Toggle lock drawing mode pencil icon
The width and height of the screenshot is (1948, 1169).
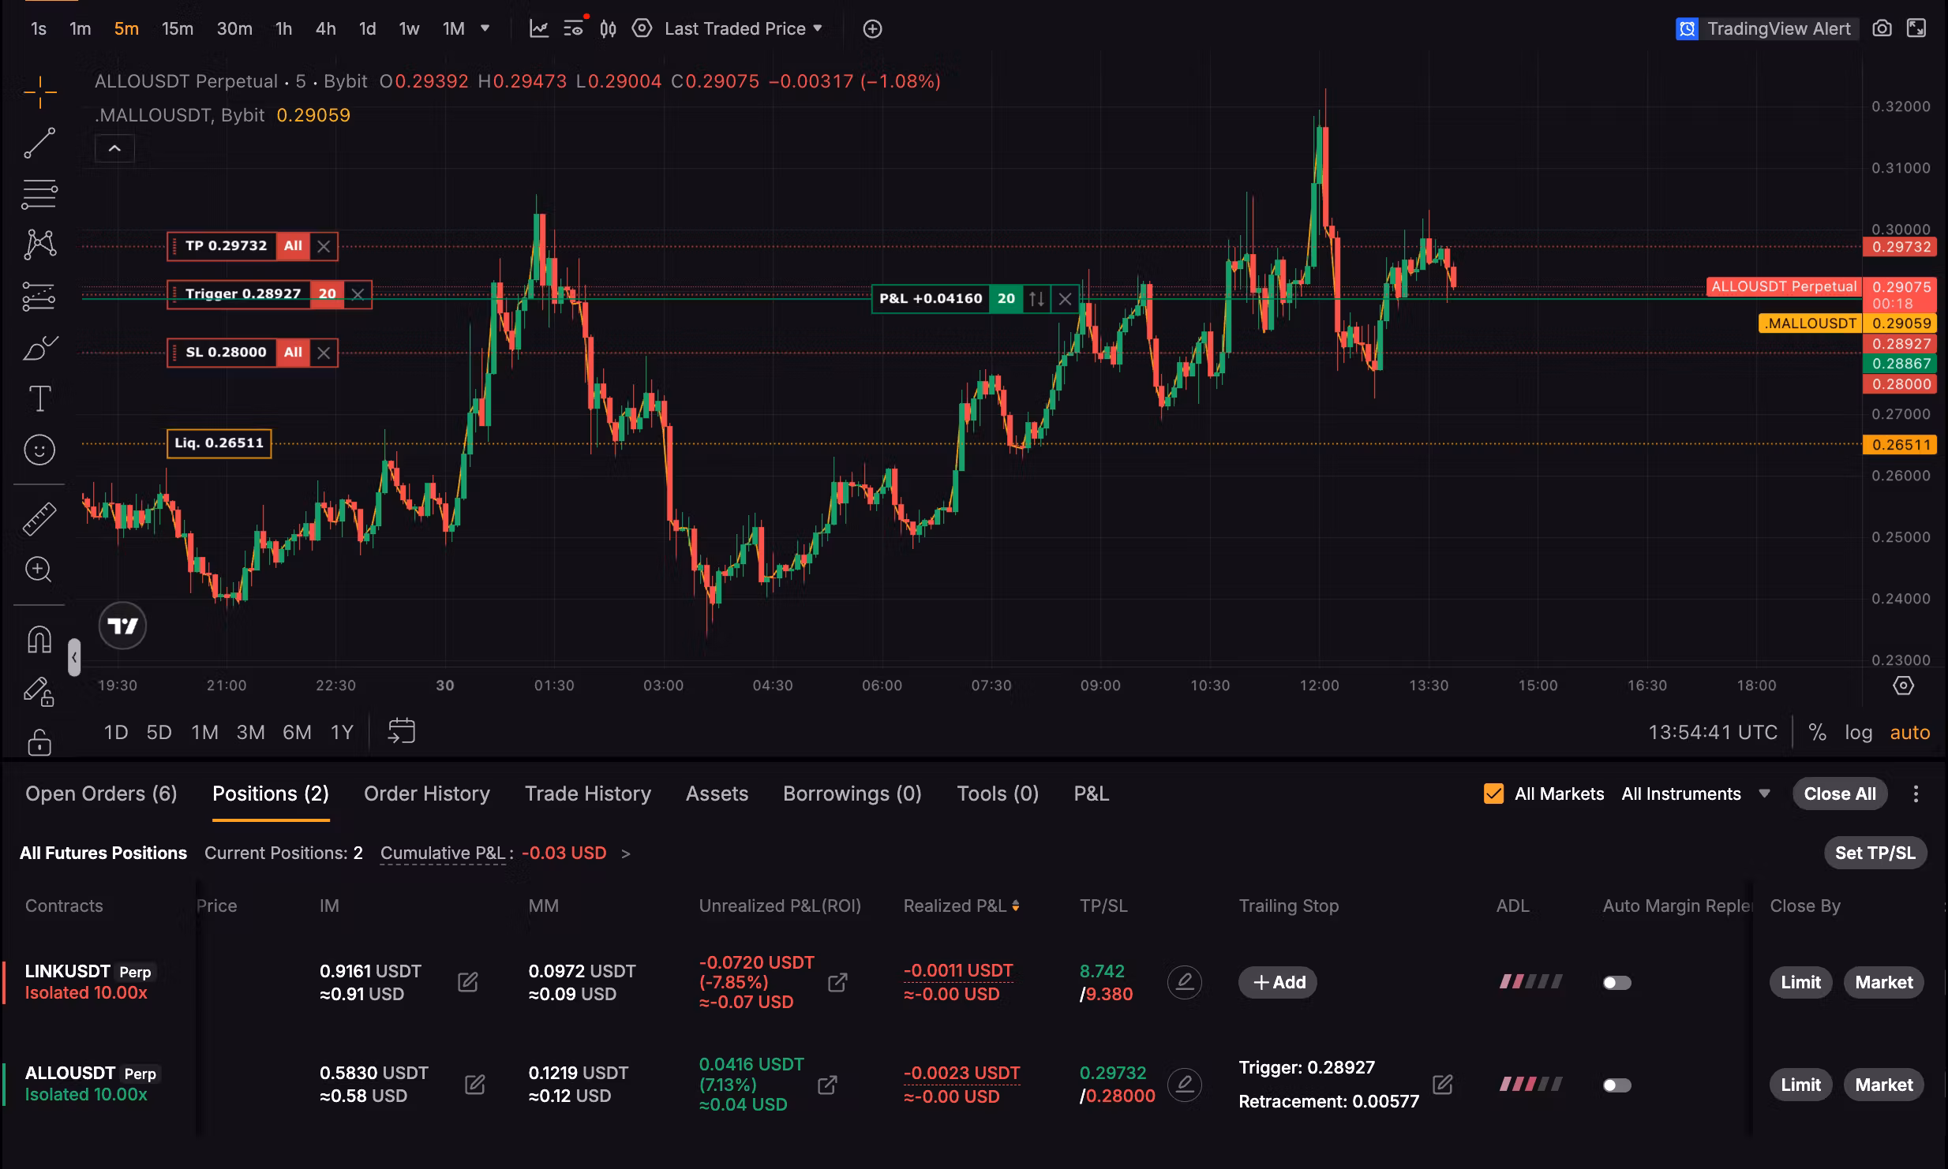[x=39, y=692]
